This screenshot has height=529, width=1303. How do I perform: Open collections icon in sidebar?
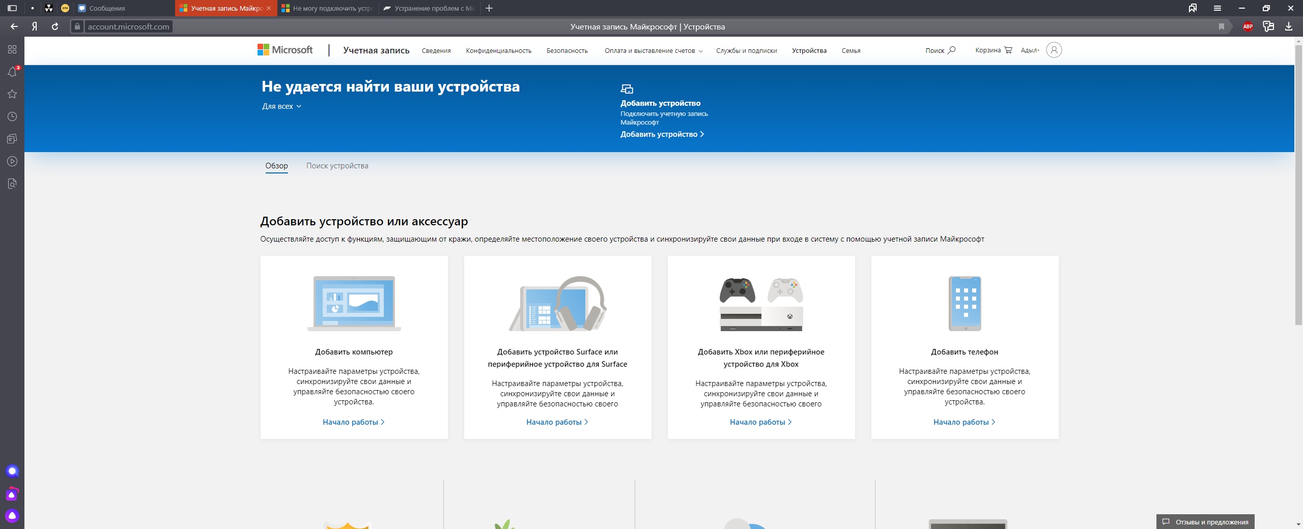click(12, 139)
